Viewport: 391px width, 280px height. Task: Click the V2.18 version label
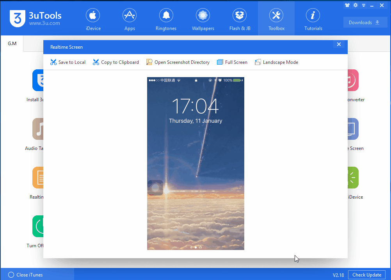point(338,275)
